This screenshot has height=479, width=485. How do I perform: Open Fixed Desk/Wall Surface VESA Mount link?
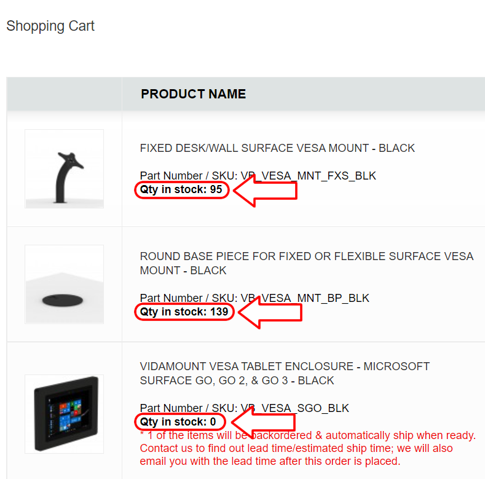pyautogui.click(x=277, y=148)
